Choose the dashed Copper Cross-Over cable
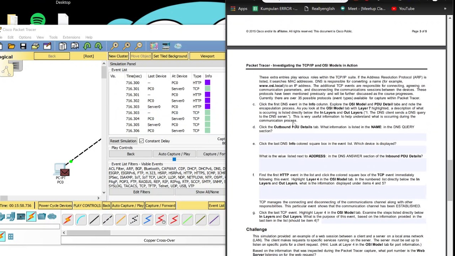This screenshot has height=256, width=455. [x=107, y=220]
